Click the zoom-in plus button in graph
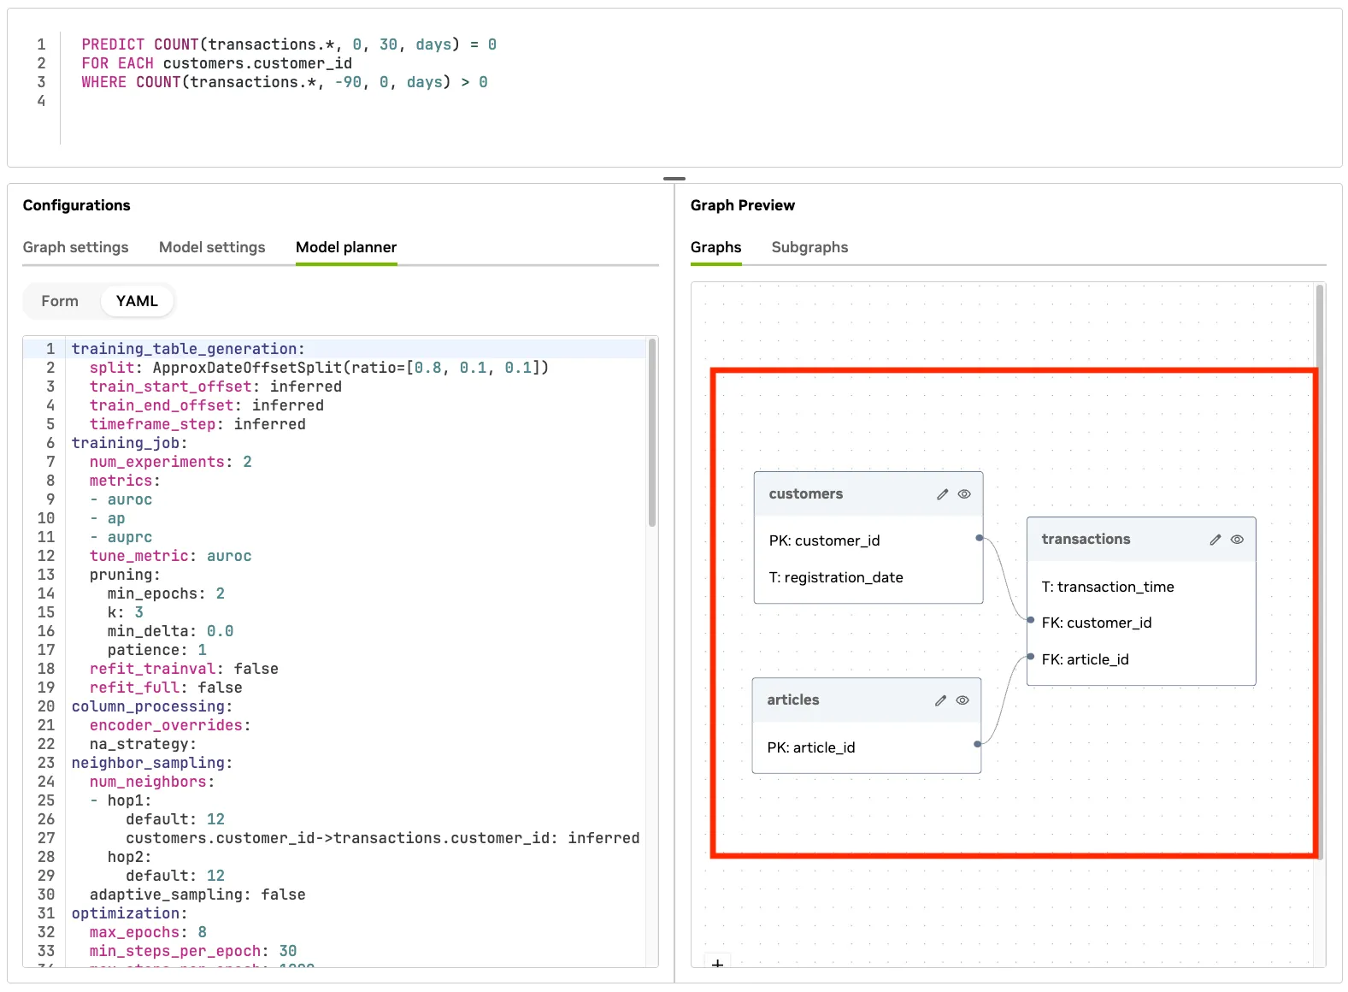The height and width of the screenshot is (992, 1348). tap(717, 963)
